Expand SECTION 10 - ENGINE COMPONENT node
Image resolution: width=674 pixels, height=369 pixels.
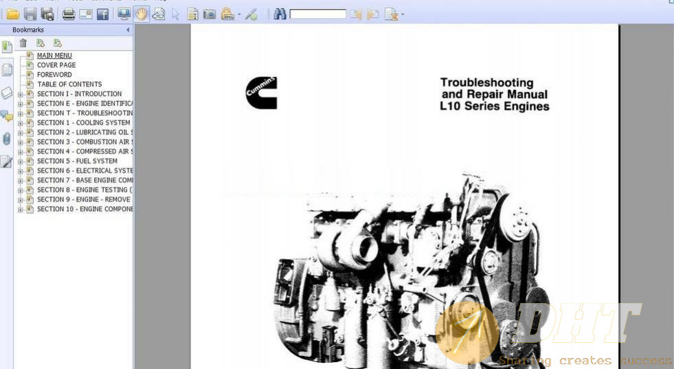pyautogui.click(x=20, y=210)
